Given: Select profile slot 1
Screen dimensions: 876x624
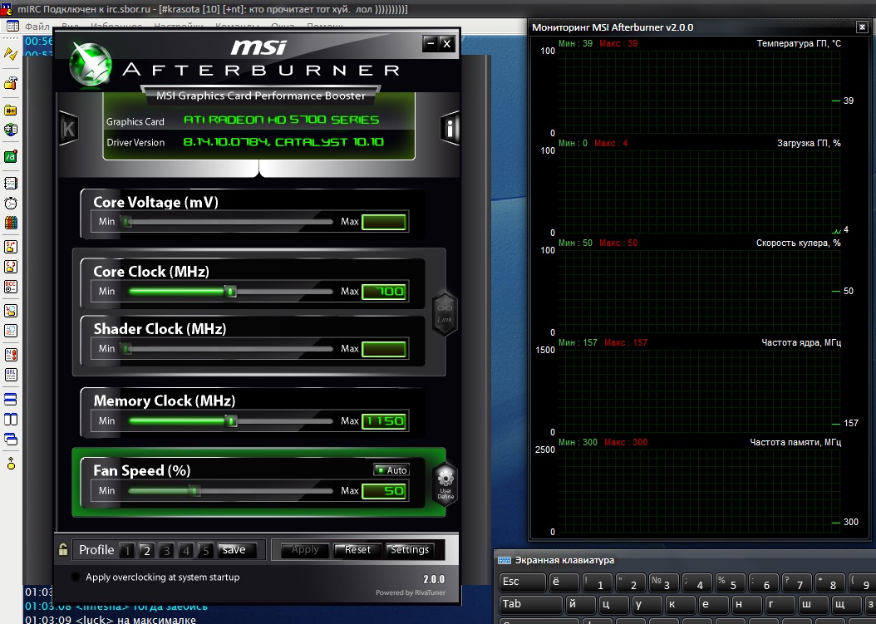Looking at the screenshot, I should tap(127, 550).
